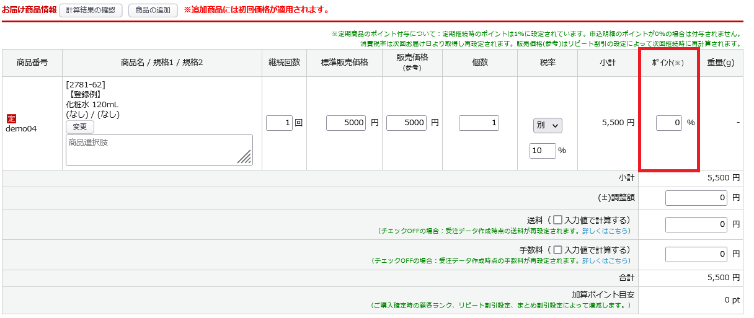Open the 税率 dropdown showing 別
The width and height of the screenshot is (754, 318).
548,125
